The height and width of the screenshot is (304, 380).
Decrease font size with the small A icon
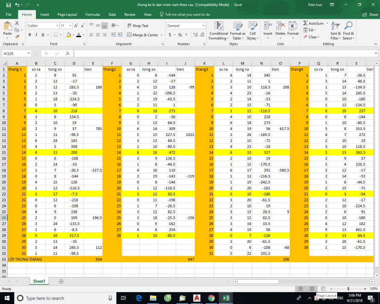pos(82,26)
